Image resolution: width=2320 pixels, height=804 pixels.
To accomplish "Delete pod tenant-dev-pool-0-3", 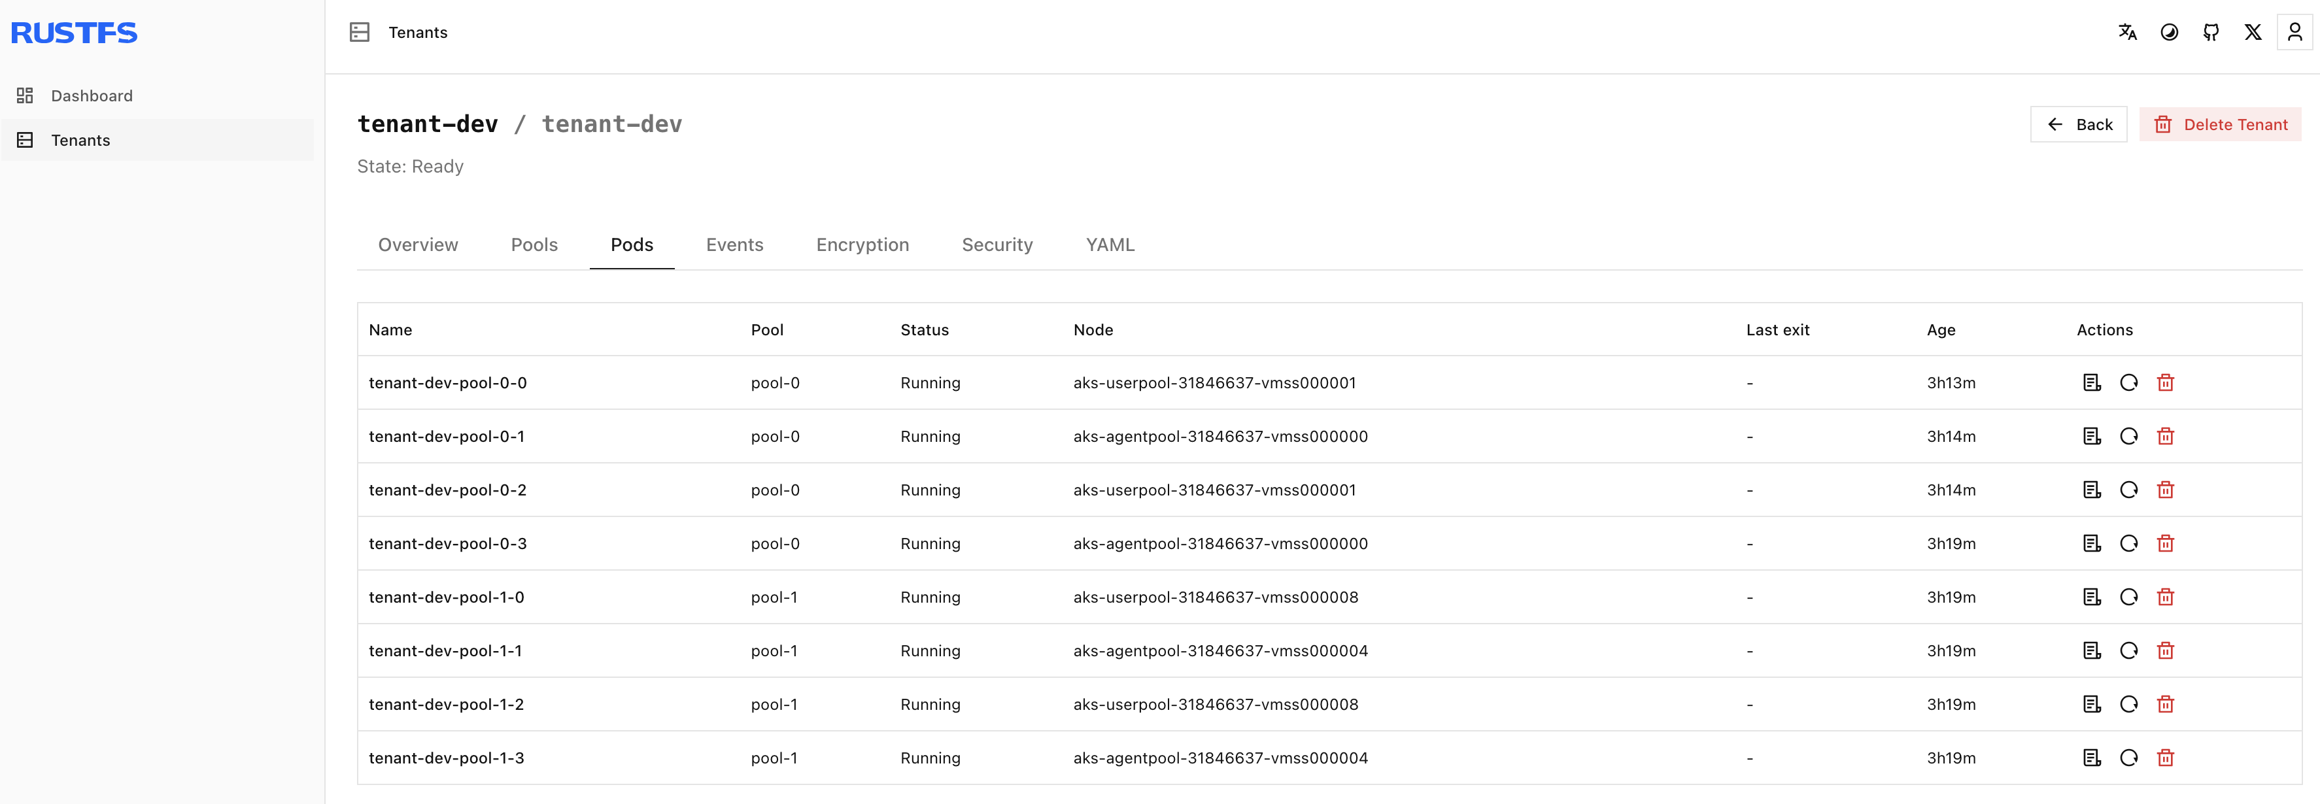I will (x=2166, y=544).
